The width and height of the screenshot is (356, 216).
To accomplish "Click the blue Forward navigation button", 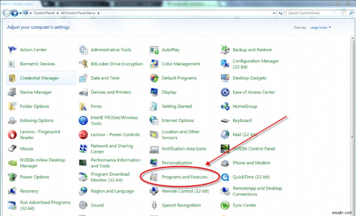I will point(15,13).
